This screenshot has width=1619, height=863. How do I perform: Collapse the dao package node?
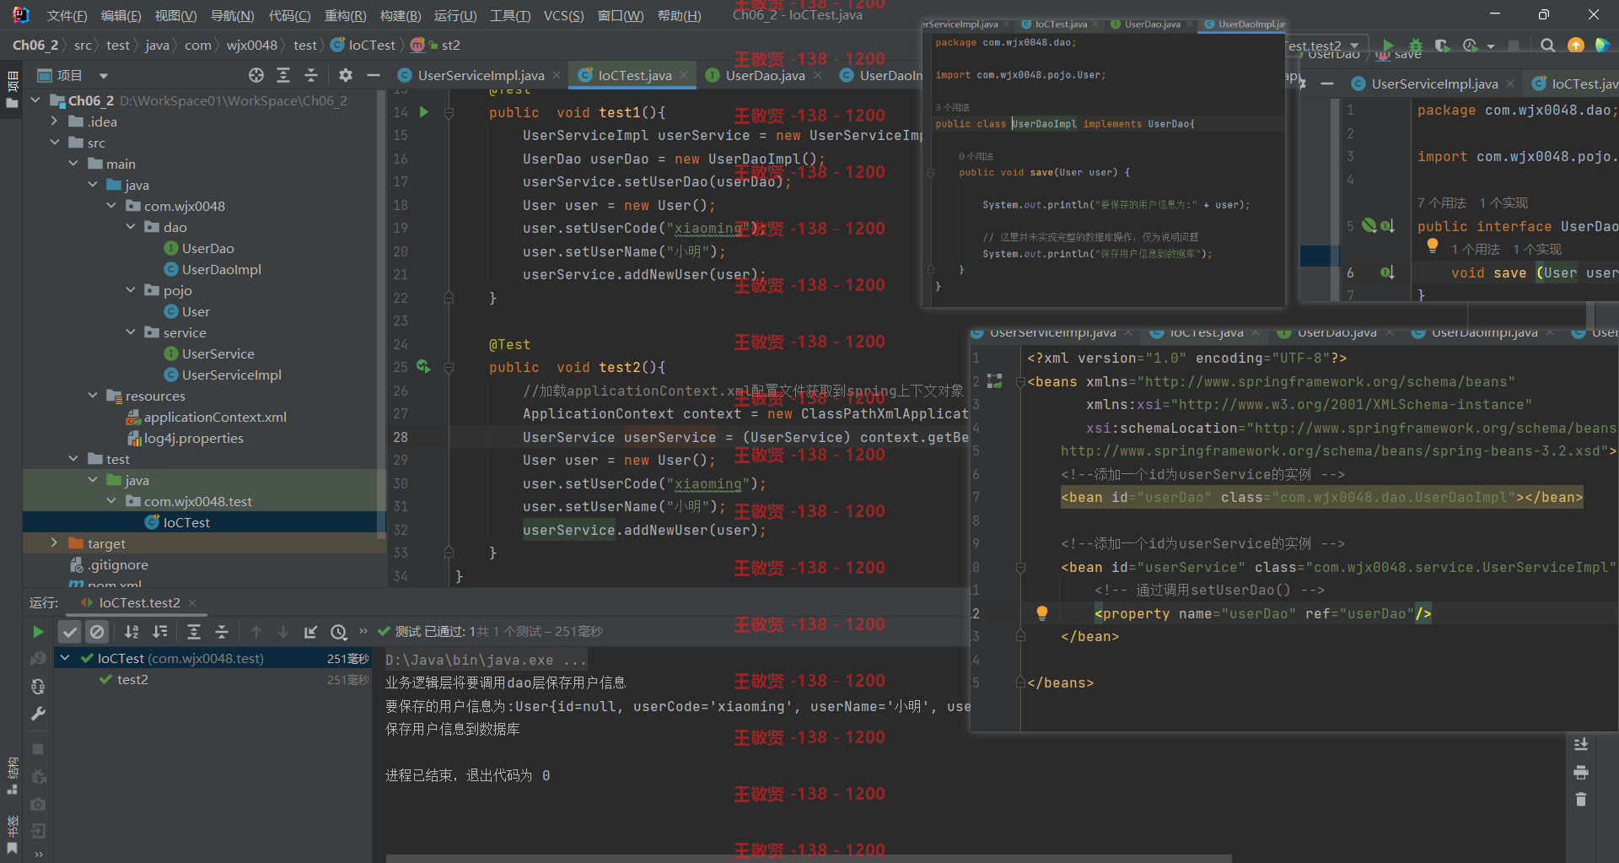[x=130, y=227]
